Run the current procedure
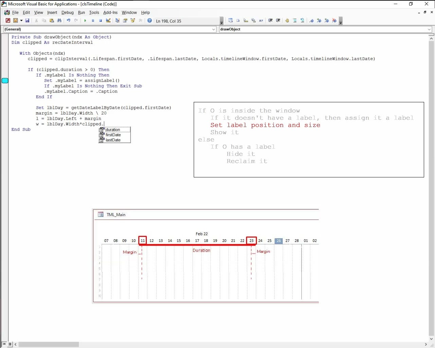The width and height of the screenshot is (435, 348). pyautogui.click(x=85, y=20)
